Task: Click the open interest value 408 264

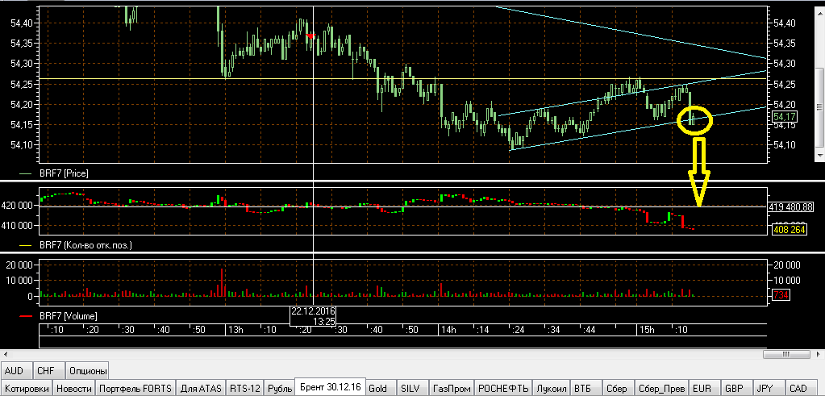Action: click(790, 230)
